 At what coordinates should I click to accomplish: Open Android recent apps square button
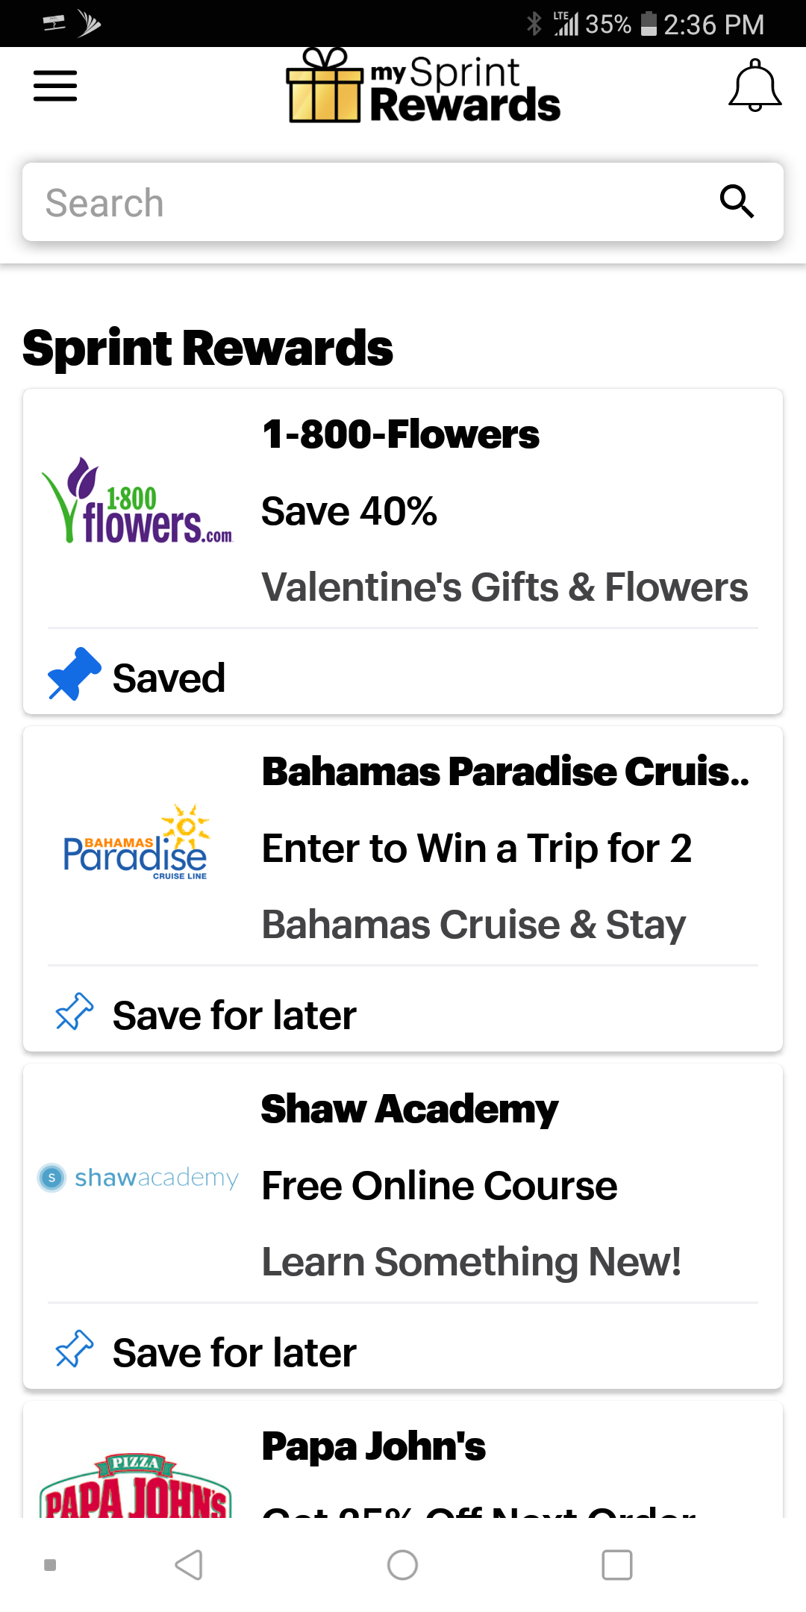click(x=616, y=1565)
